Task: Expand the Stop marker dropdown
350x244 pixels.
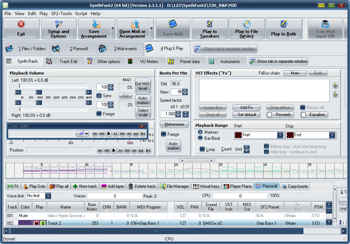Action: click(332, 135)
